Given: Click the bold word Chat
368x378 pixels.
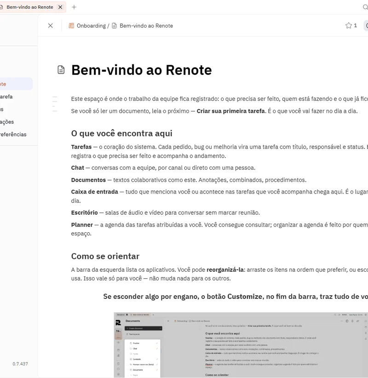Looking at the screenshot, I should pyautogui.click(x=78, y=168).
